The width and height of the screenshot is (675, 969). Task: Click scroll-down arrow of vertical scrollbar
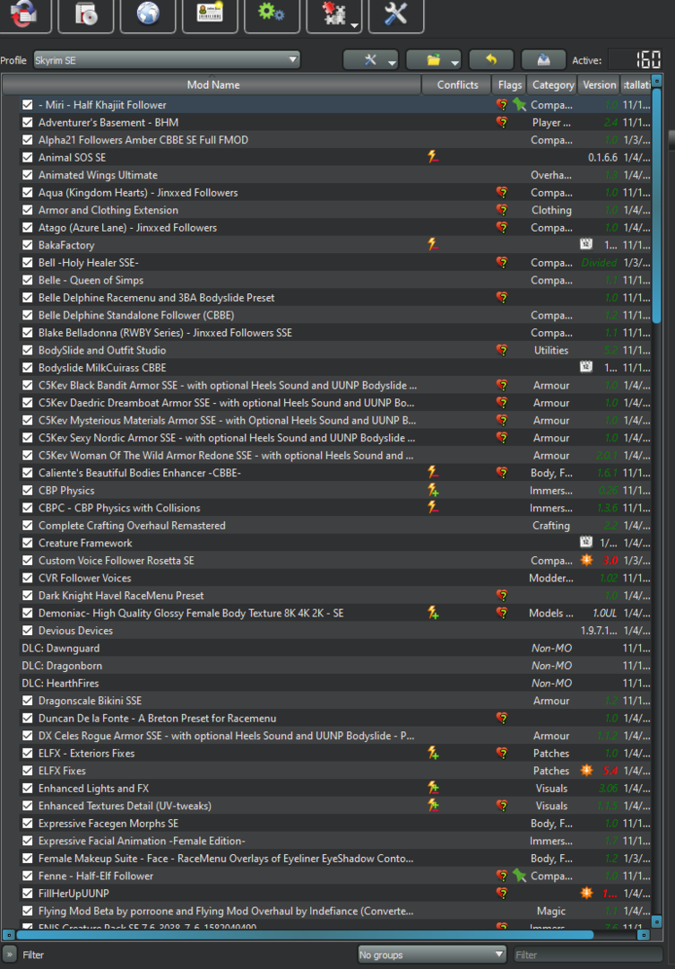tap(656, 921)
